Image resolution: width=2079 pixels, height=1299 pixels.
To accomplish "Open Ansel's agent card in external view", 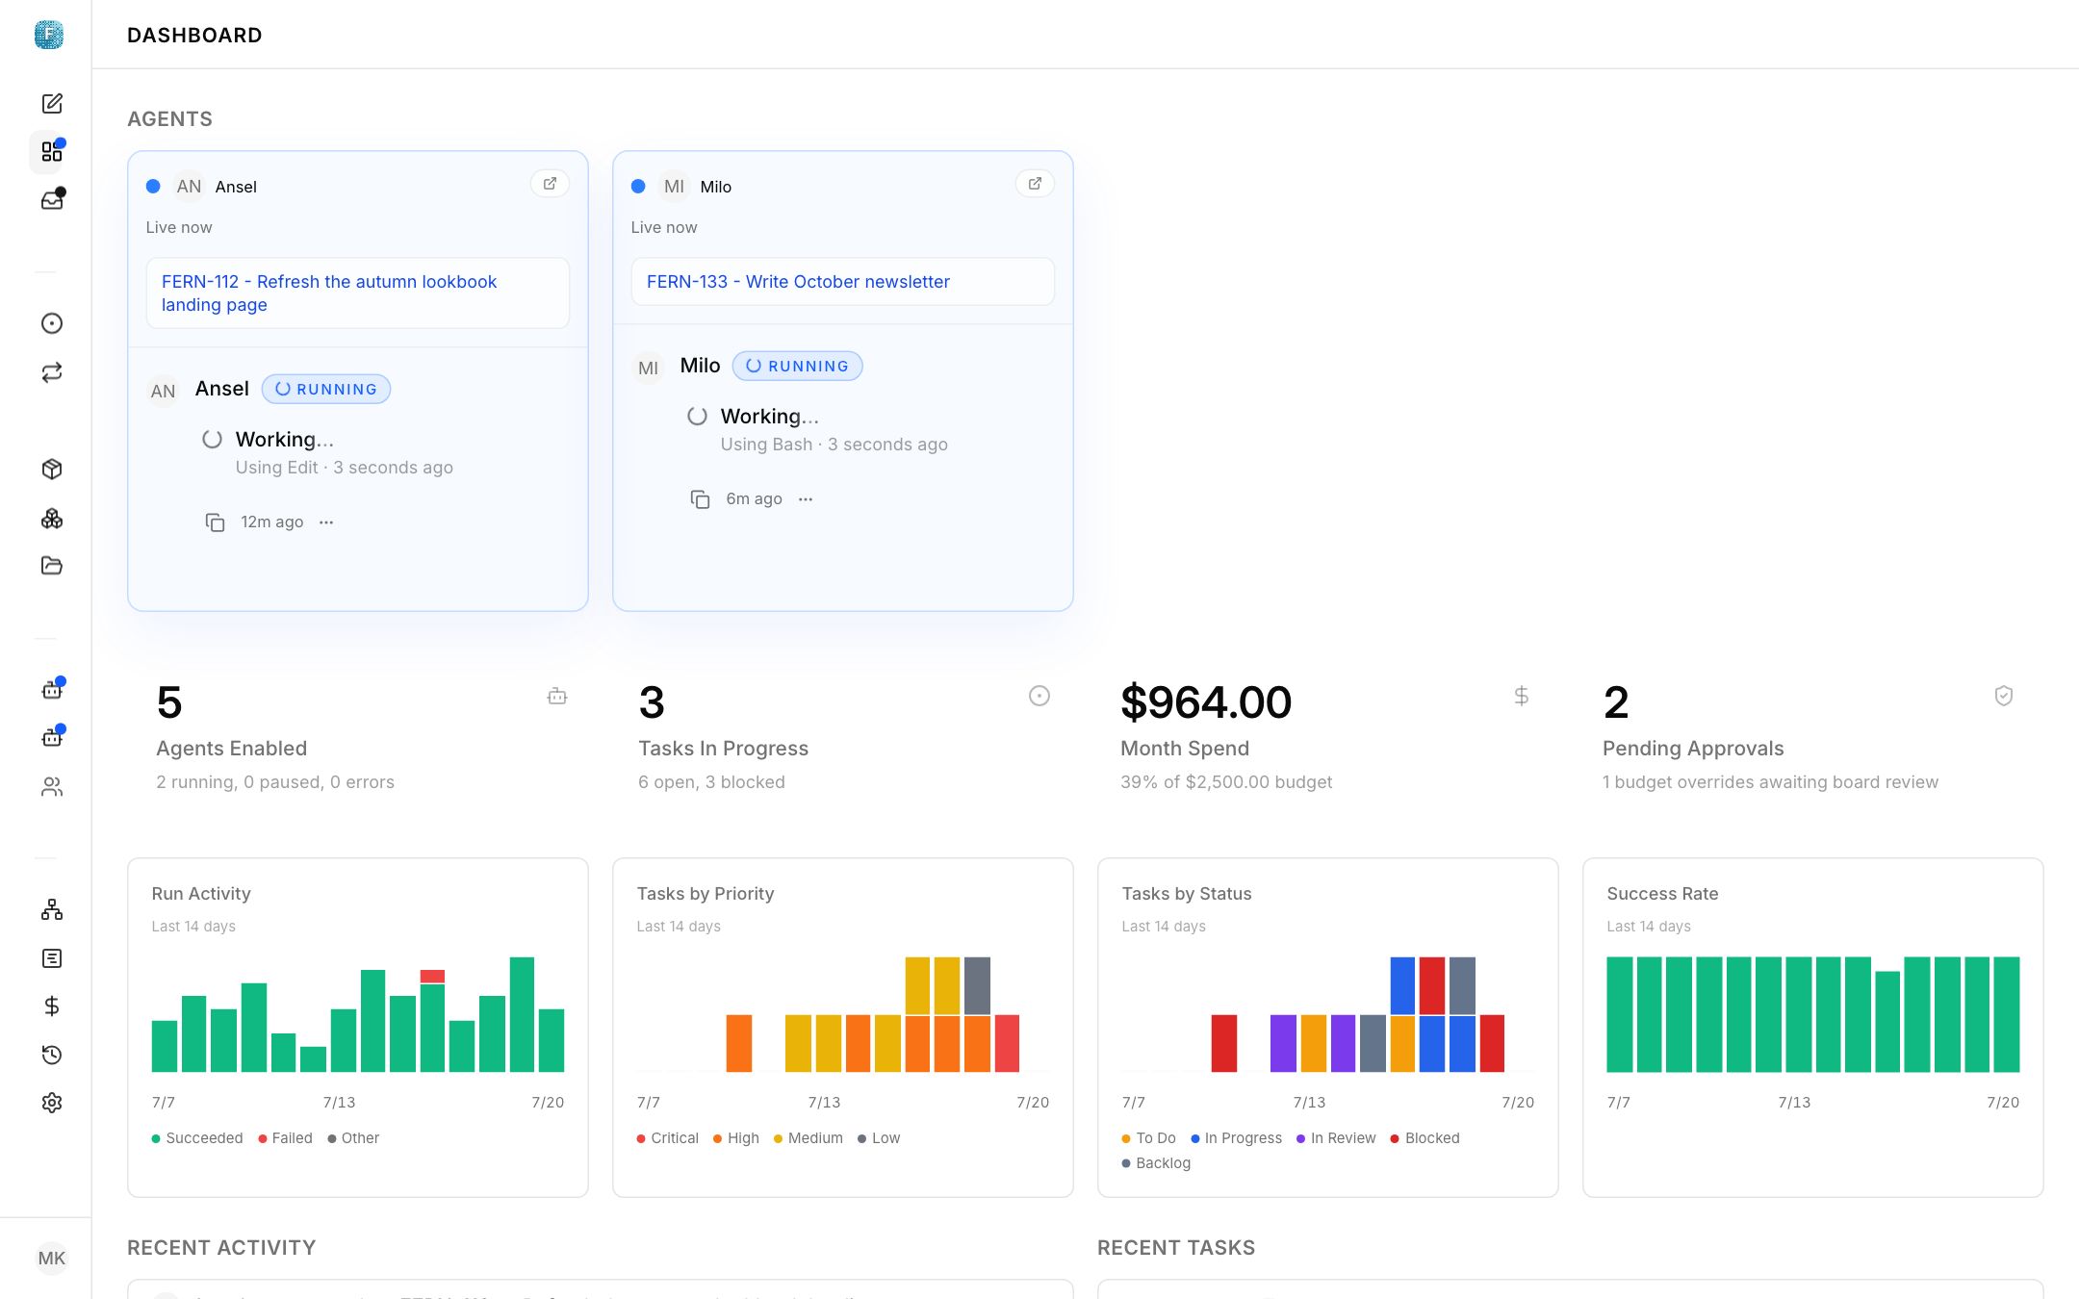I will pyautogui.click(x=550, y=184).
